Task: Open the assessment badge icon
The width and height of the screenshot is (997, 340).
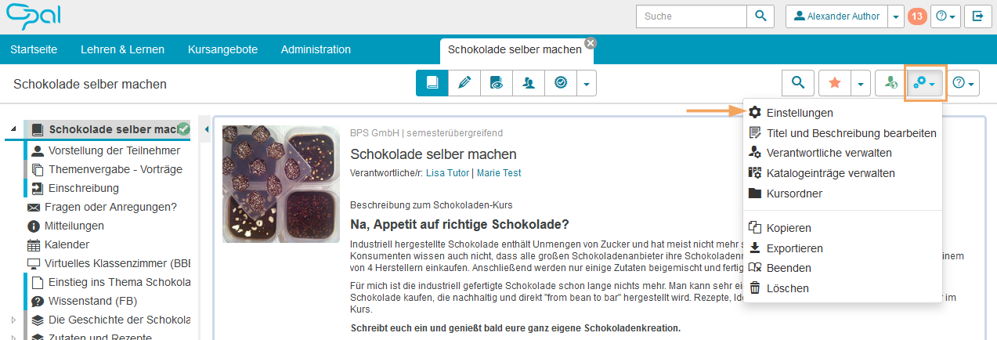Action: [x=561, y=82]
